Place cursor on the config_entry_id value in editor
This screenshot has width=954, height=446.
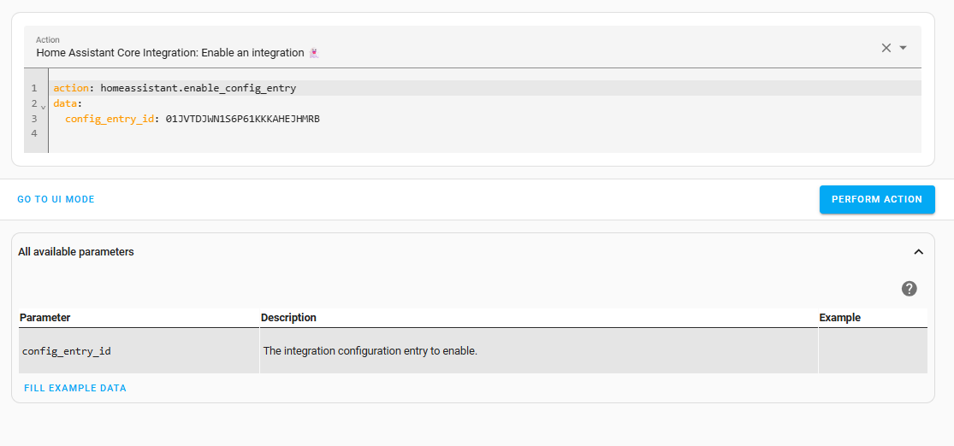[242, 119]
